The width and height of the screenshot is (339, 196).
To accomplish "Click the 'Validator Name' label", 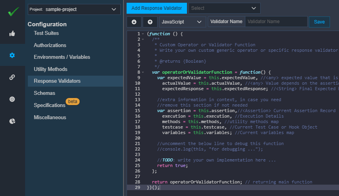I will tap(226, 22).
